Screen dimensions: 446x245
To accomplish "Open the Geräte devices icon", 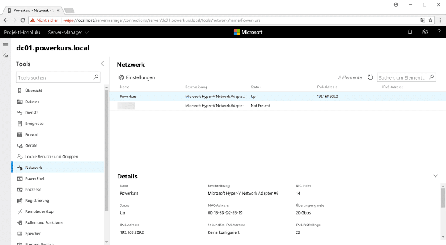I will [20, 146].
